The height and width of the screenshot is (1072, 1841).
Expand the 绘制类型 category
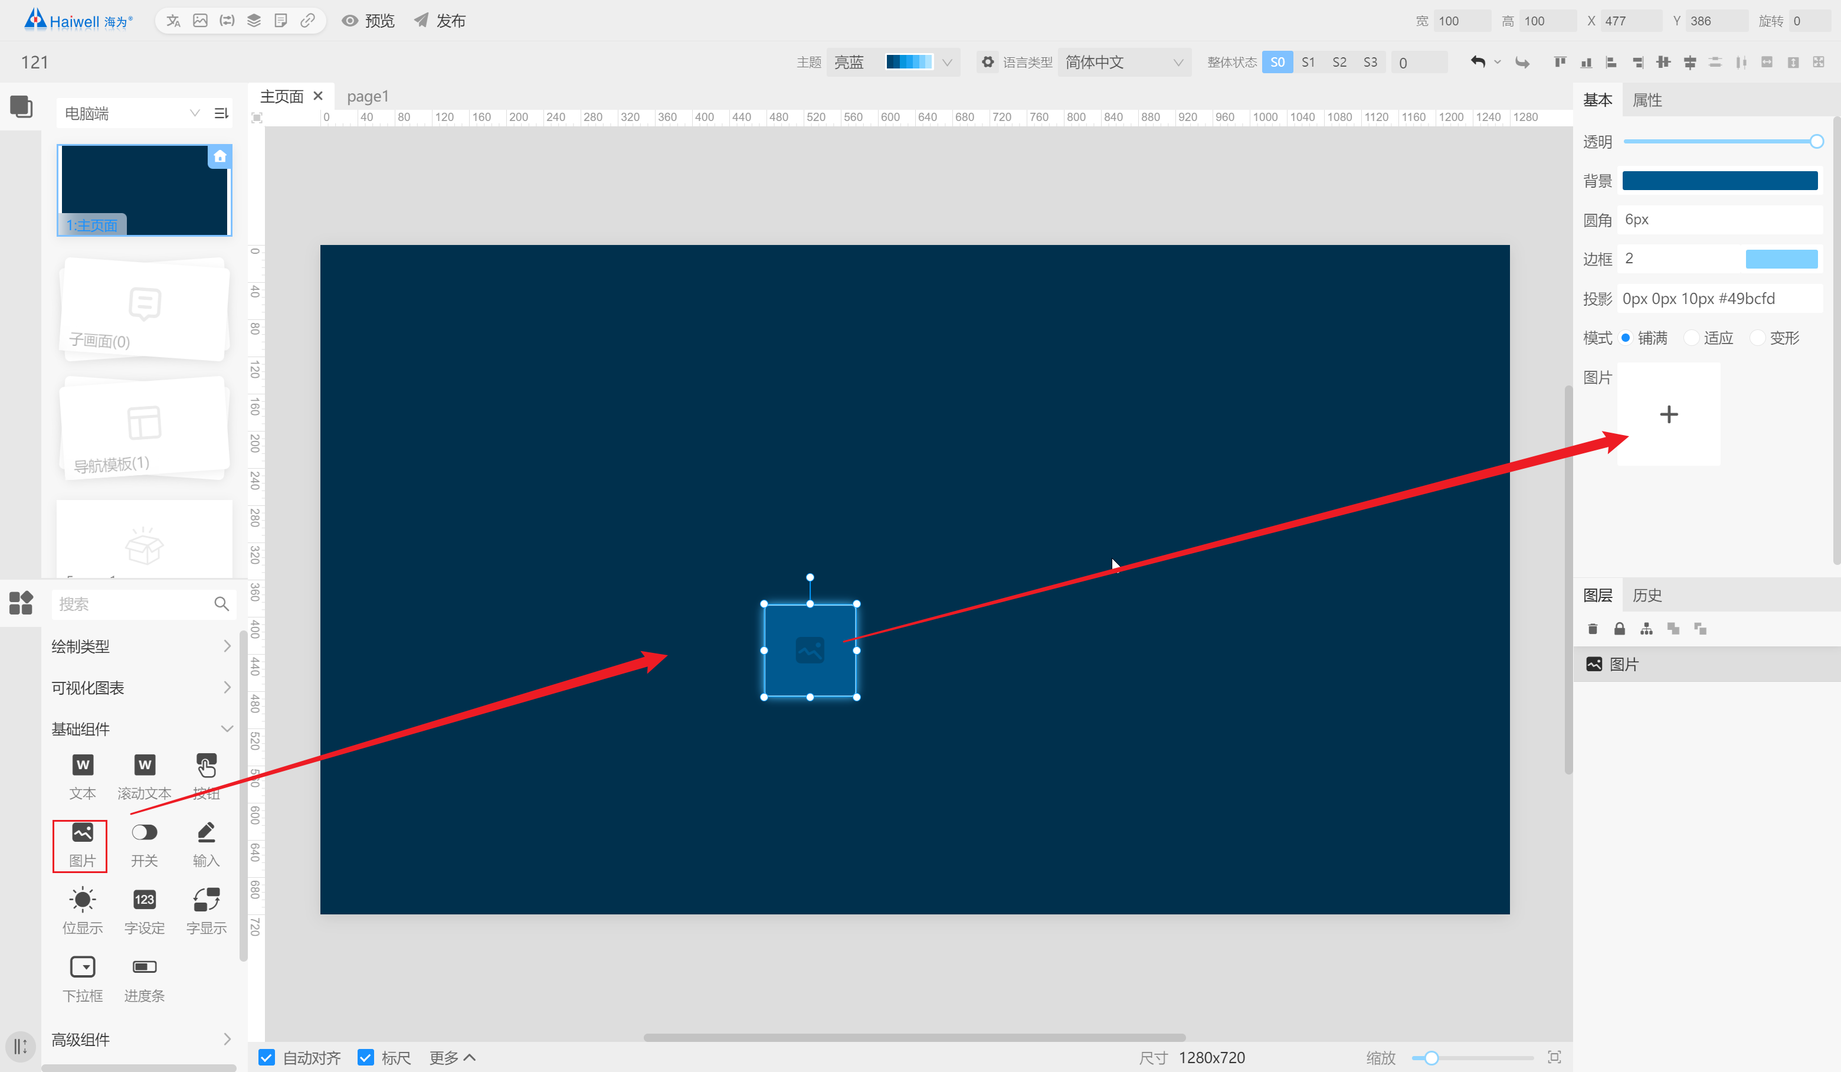click(x=142, y=646)
